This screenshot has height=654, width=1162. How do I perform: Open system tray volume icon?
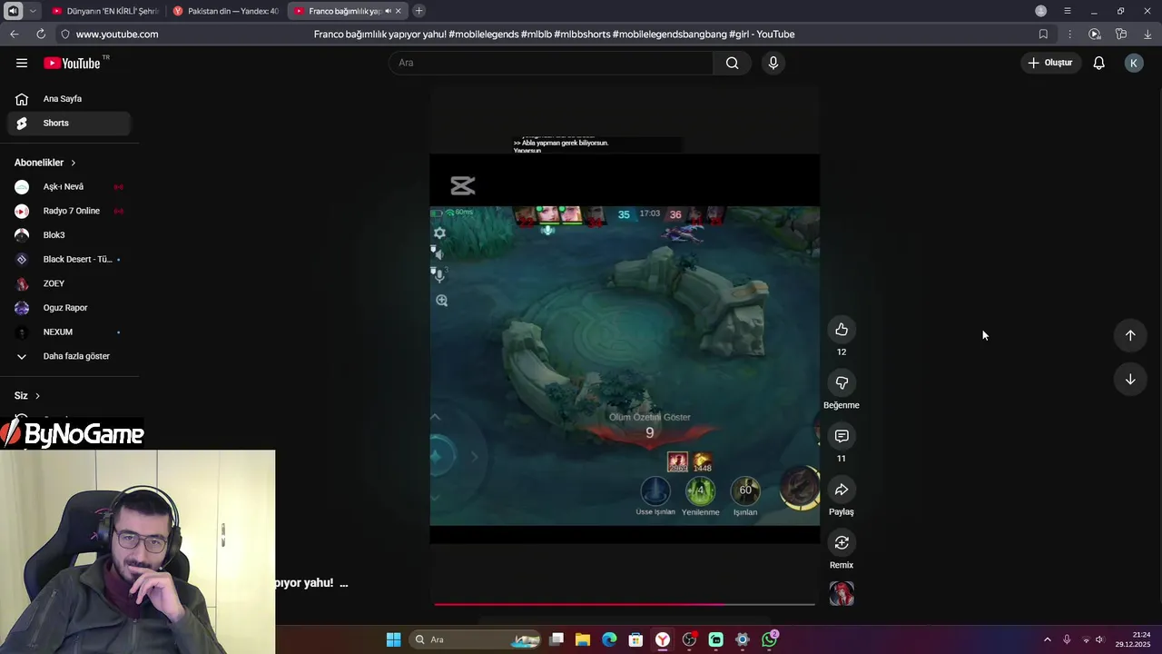(x=1100, y=639)
